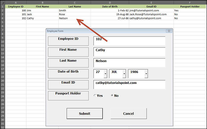Open the birth month dropdown showing JUL
207x129 pixels.
coord(124,74)
